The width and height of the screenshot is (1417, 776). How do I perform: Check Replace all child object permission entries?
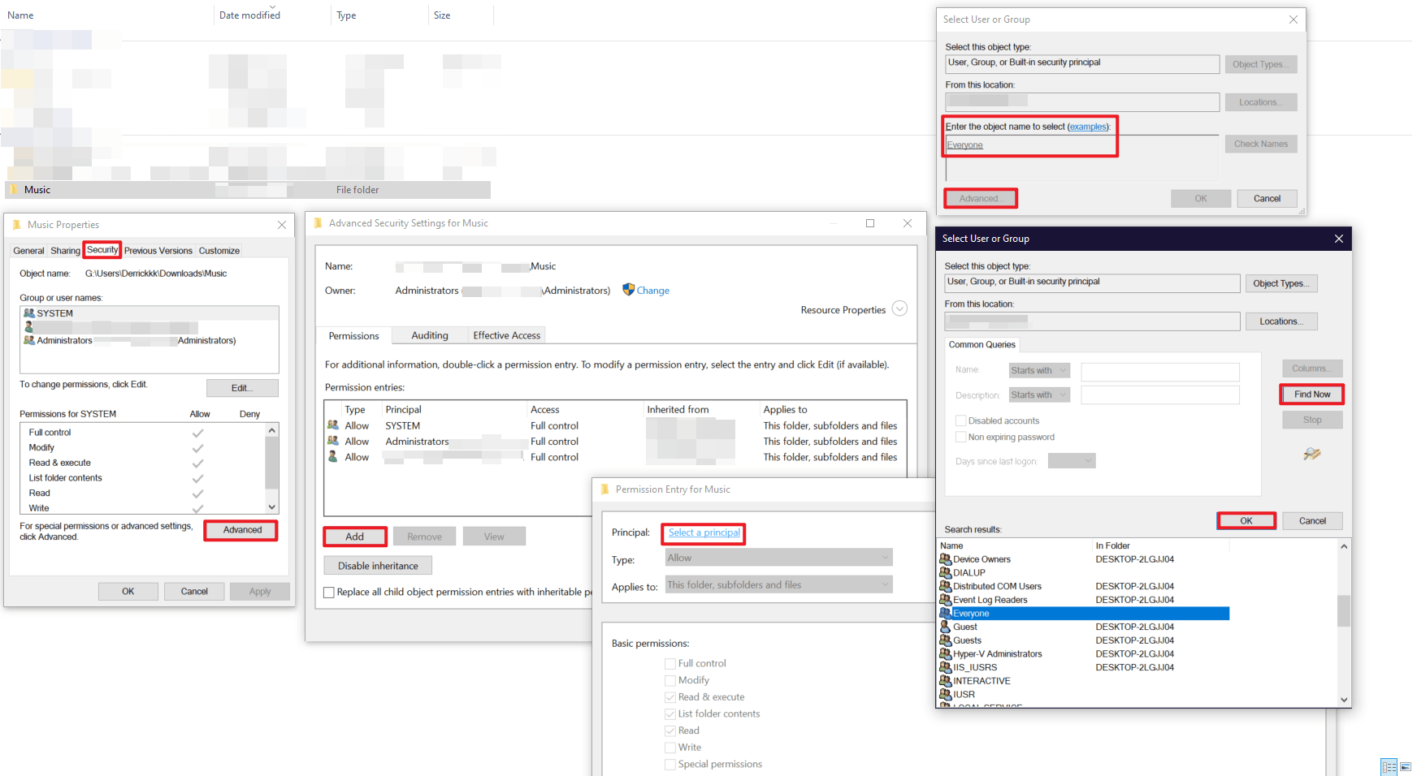pos(329,593)
